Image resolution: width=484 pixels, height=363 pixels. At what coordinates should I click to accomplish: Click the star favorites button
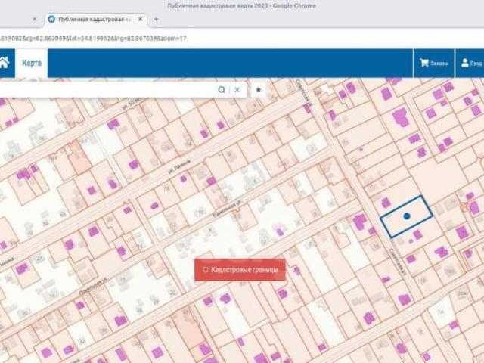click(x=259, y=89)
